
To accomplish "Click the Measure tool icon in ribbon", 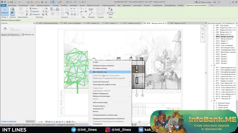I will [x=91, y=14].
